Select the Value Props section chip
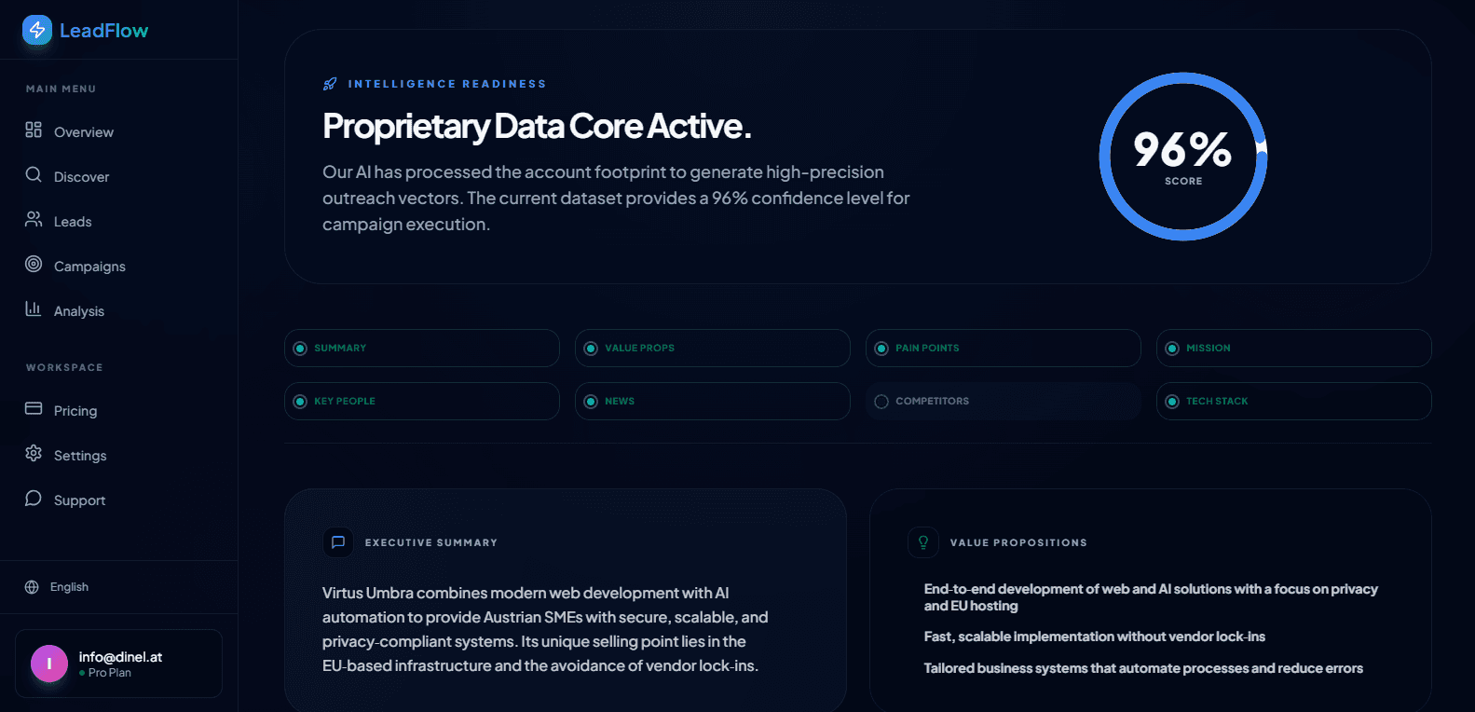Image resolution: width=1475 pixels, height=712 pixels. (x=712, y=349)
